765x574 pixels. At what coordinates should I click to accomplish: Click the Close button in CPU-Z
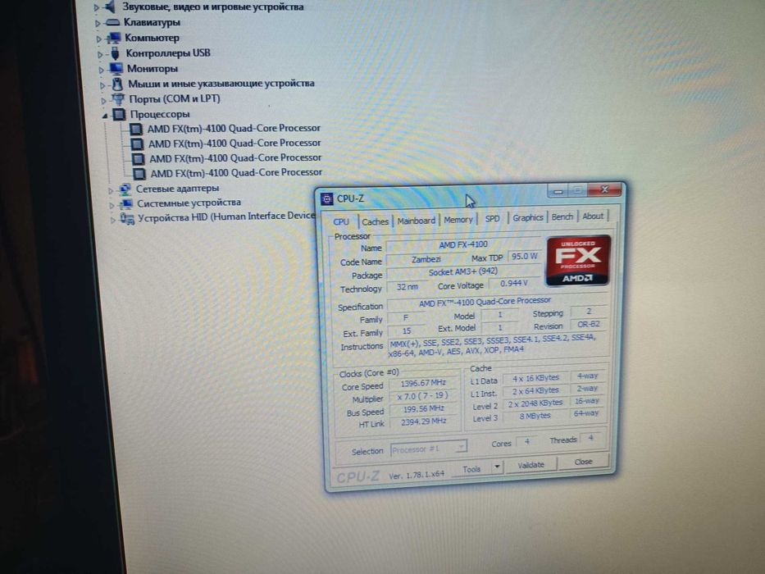[583, 461]
